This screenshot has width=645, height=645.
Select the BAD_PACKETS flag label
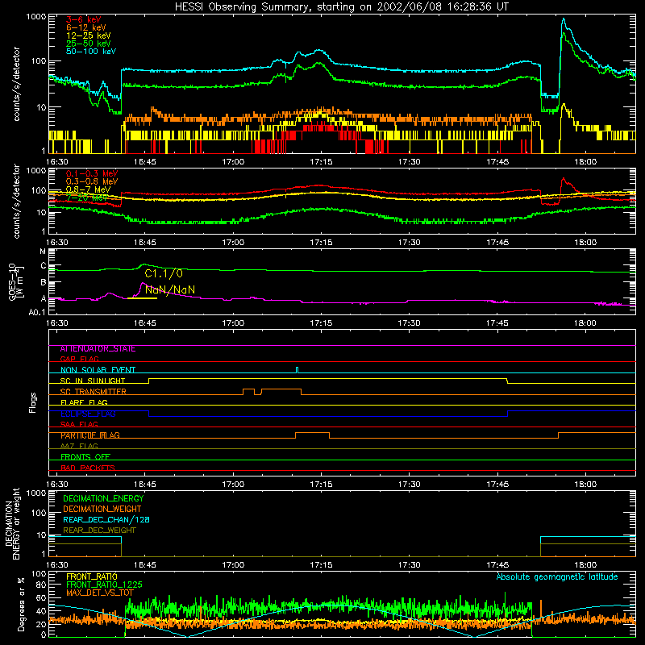point(88,468)
